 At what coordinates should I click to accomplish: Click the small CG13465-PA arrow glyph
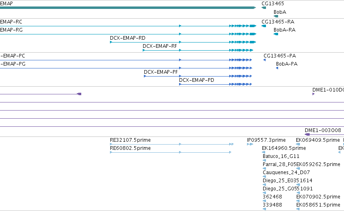(265, 60)
